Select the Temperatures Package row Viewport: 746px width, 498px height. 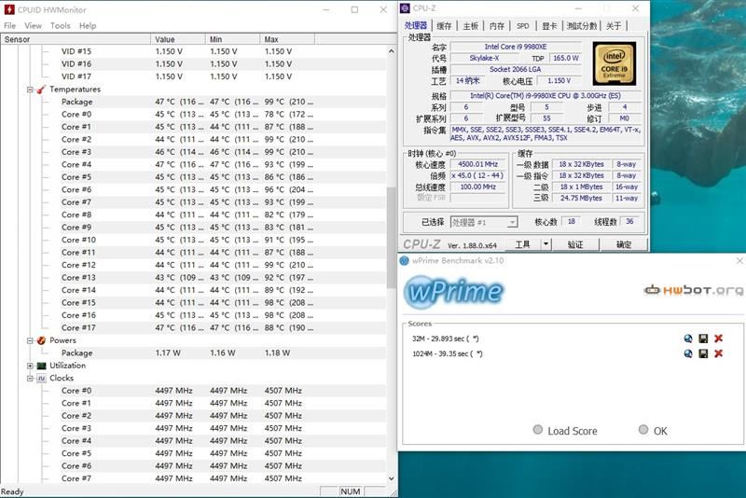click(193, 102)
